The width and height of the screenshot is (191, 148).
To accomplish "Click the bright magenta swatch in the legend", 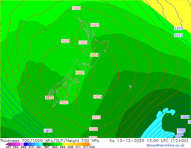I will [x=18, y=144].
